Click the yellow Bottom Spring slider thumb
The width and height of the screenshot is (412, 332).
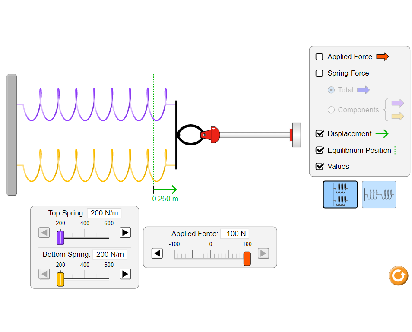coord(60,279)
